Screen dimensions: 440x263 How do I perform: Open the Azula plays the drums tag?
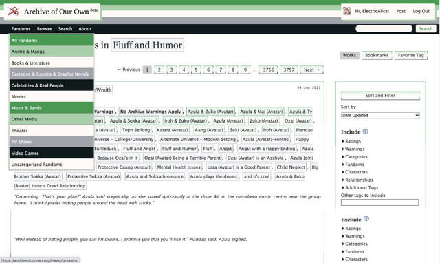(214, 176)
